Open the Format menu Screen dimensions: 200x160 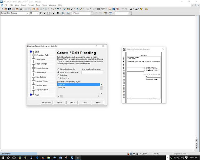pos(31,5)
